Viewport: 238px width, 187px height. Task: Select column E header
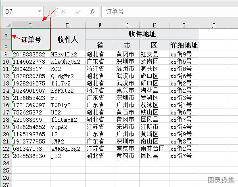coord(68,25)
